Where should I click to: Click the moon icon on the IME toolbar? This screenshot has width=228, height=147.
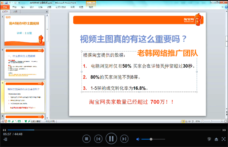pos(13,121)
